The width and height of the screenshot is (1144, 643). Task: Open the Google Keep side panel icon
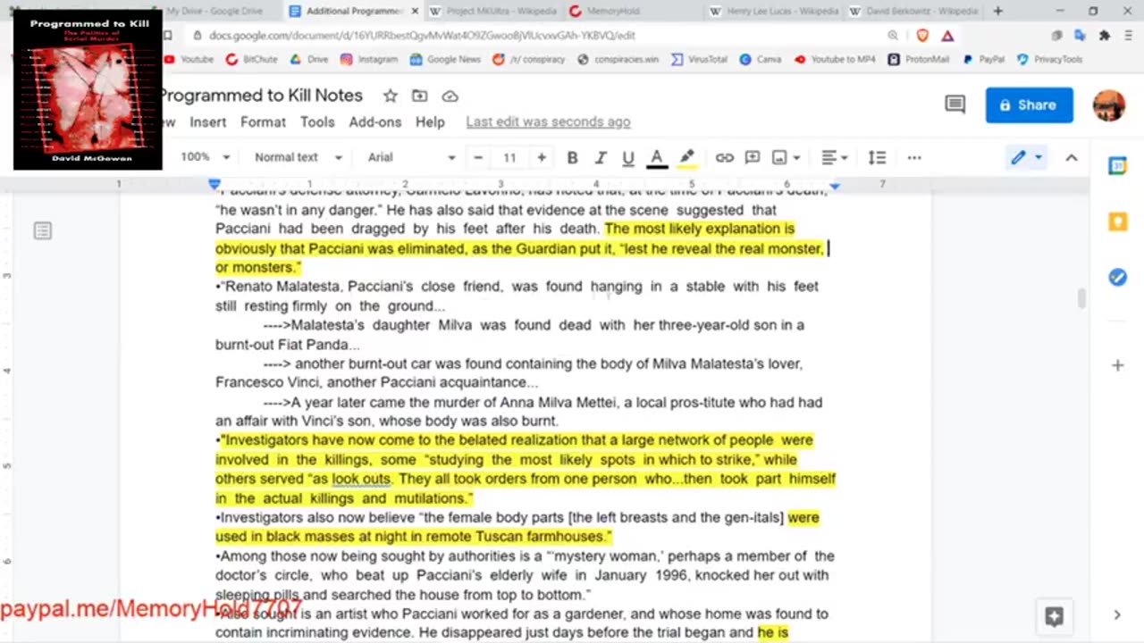pos(1117,221)
